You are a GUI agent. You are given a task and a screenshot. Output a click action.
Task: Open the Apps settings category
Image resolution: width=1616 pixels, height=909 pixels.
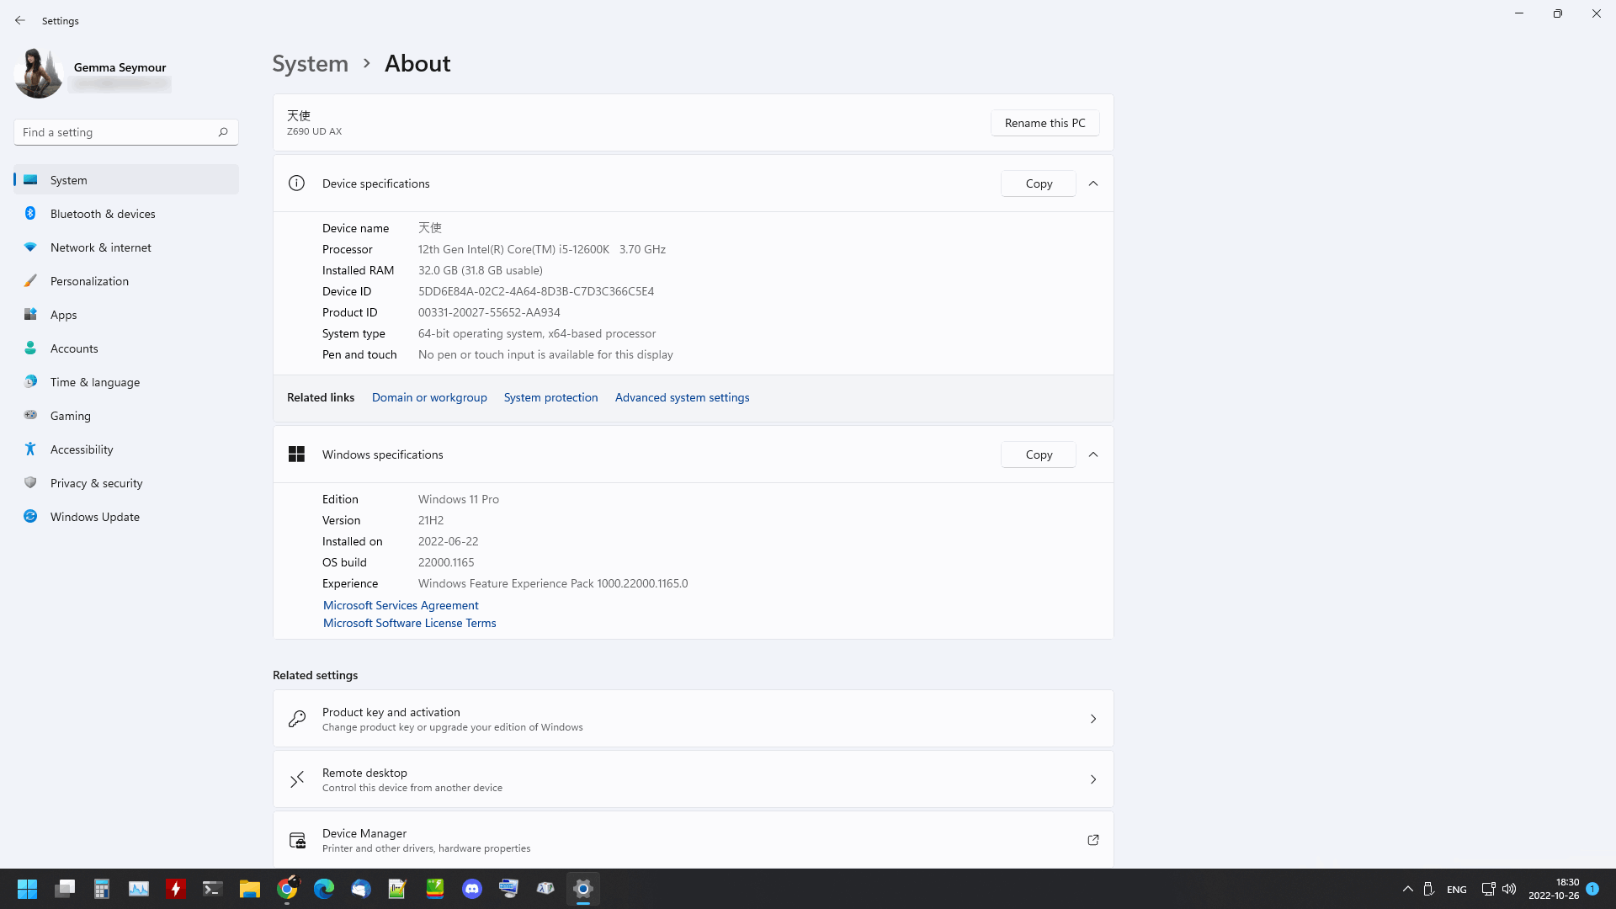pyautogui.click(x=126, y=315)
